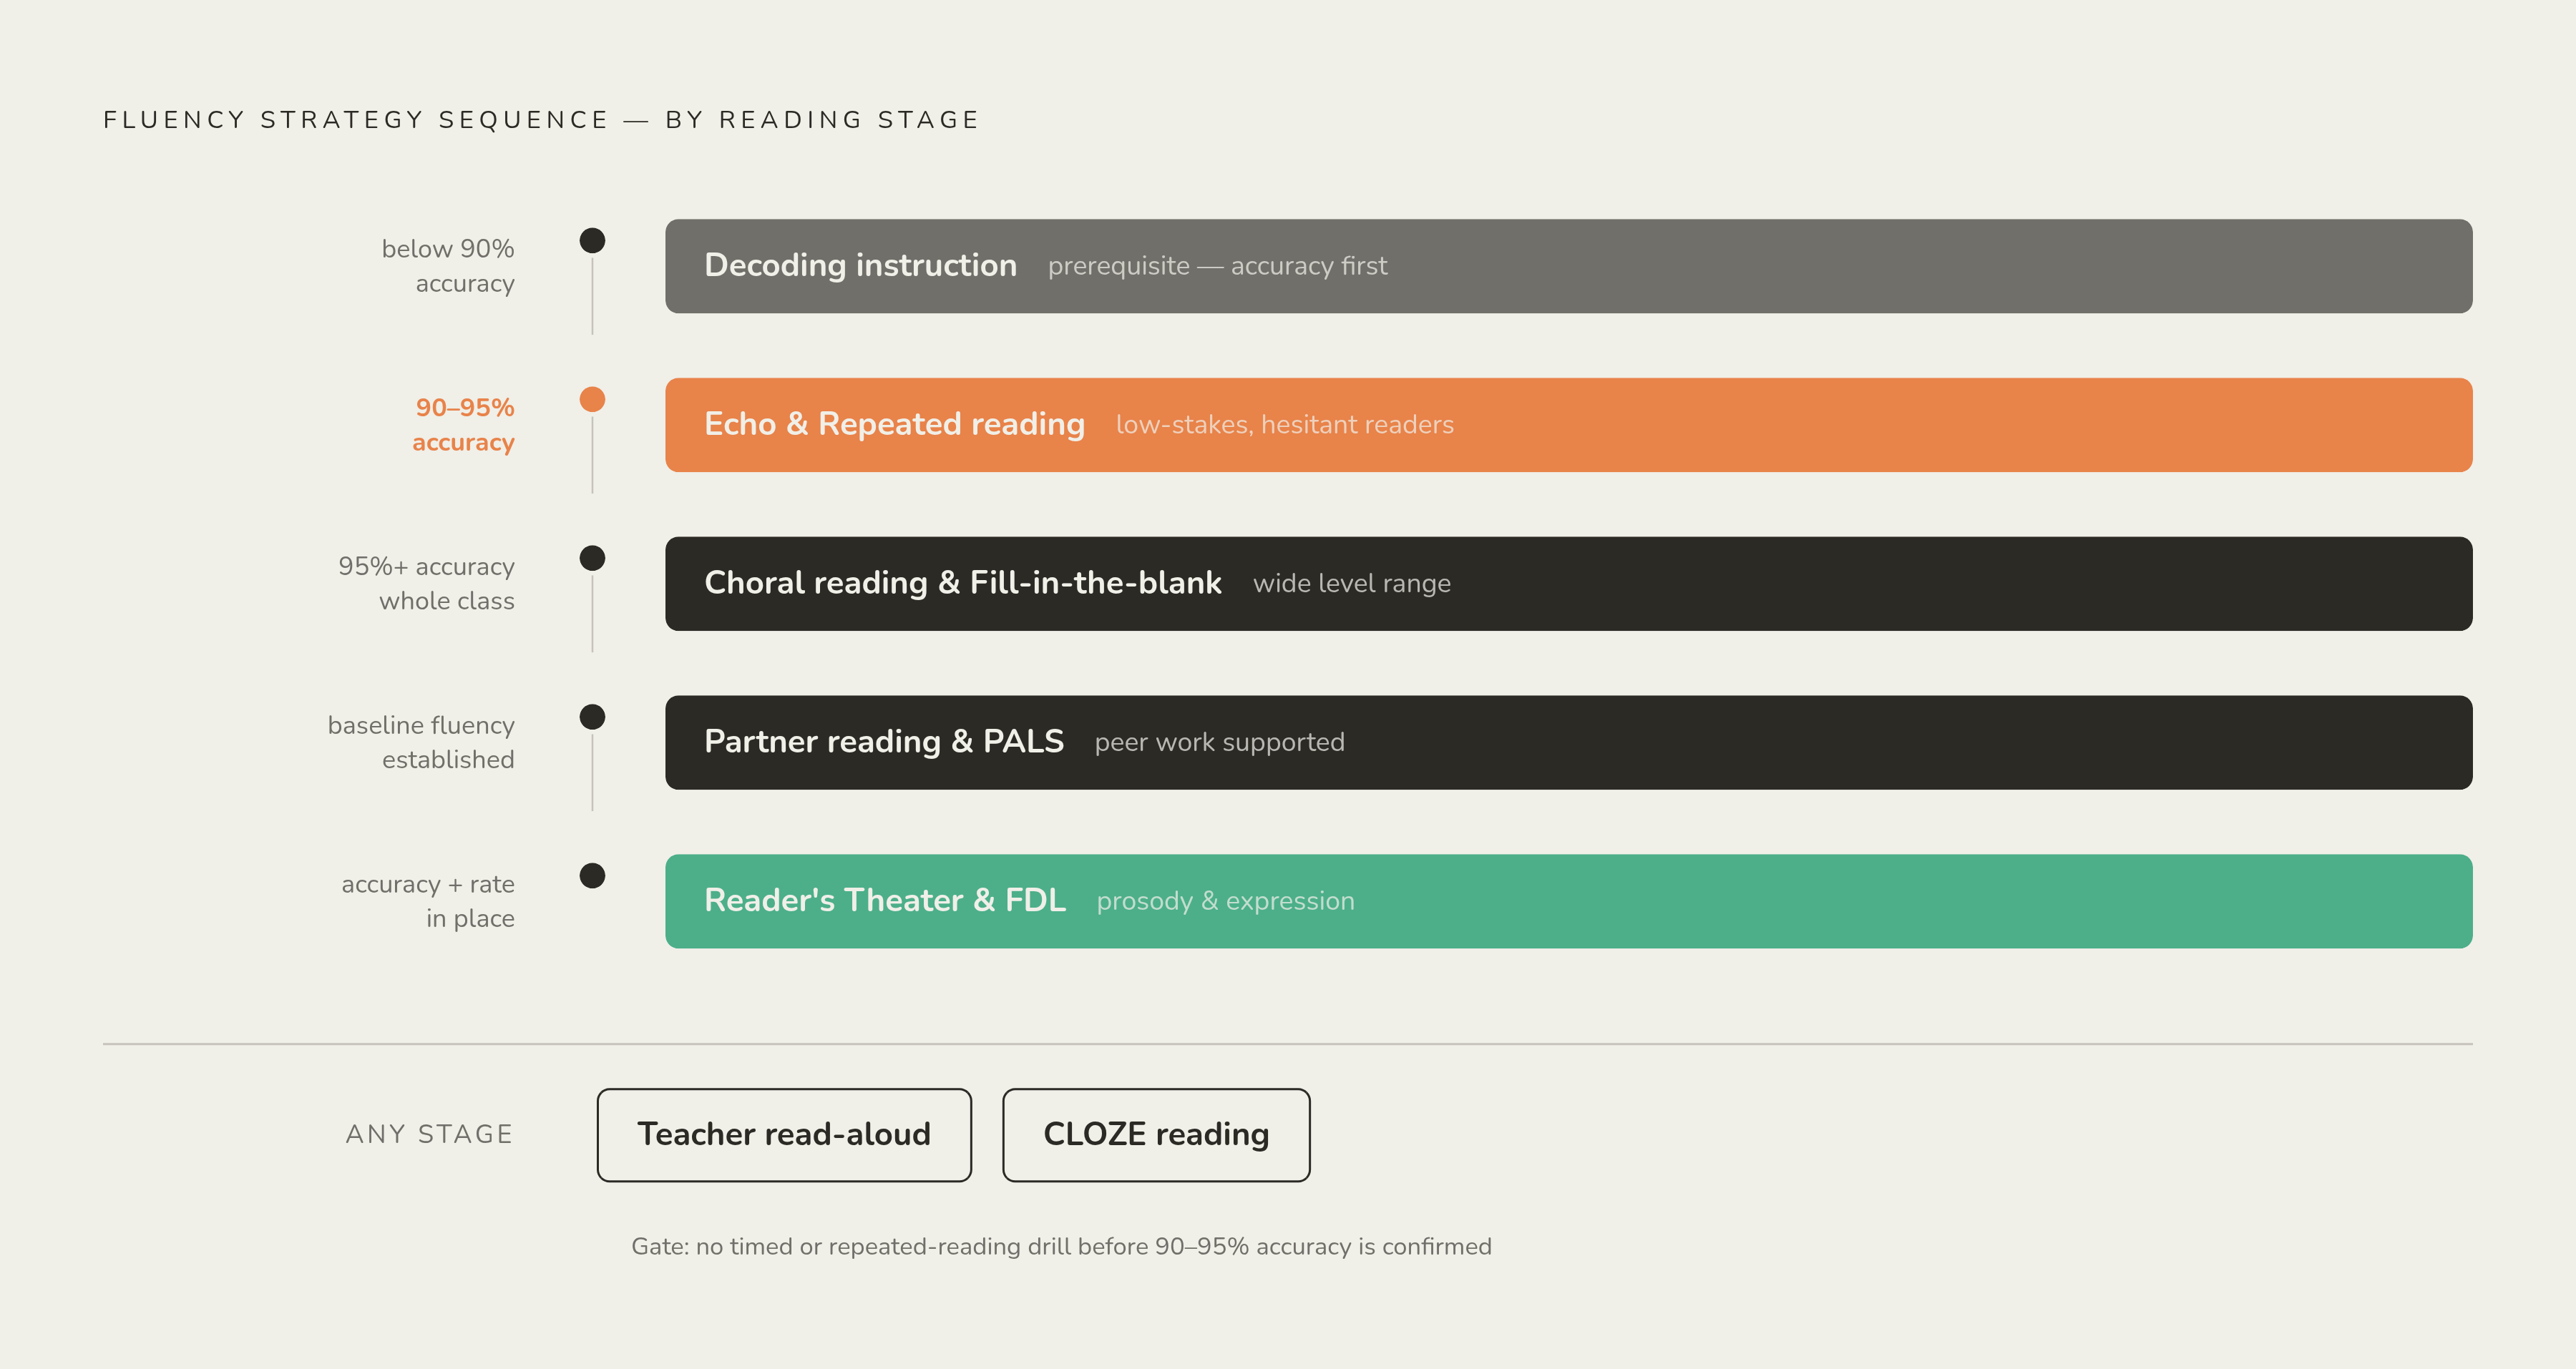Screen dimensions: 2576x1369
Task: Click the CLOZE reading button
Action: [x=1156, y=1135]
